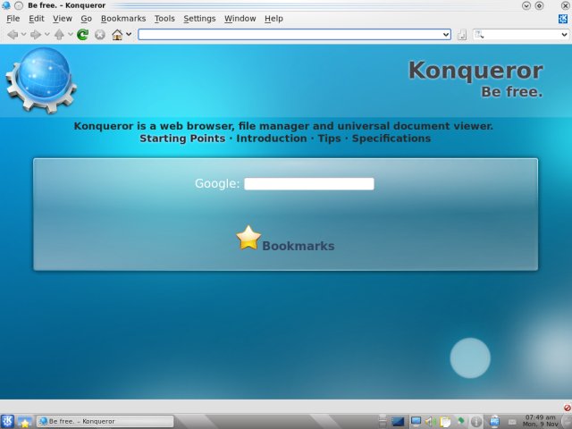Open the yellow notes icon in tray
The image size is (572, 429).
point(445,422)
